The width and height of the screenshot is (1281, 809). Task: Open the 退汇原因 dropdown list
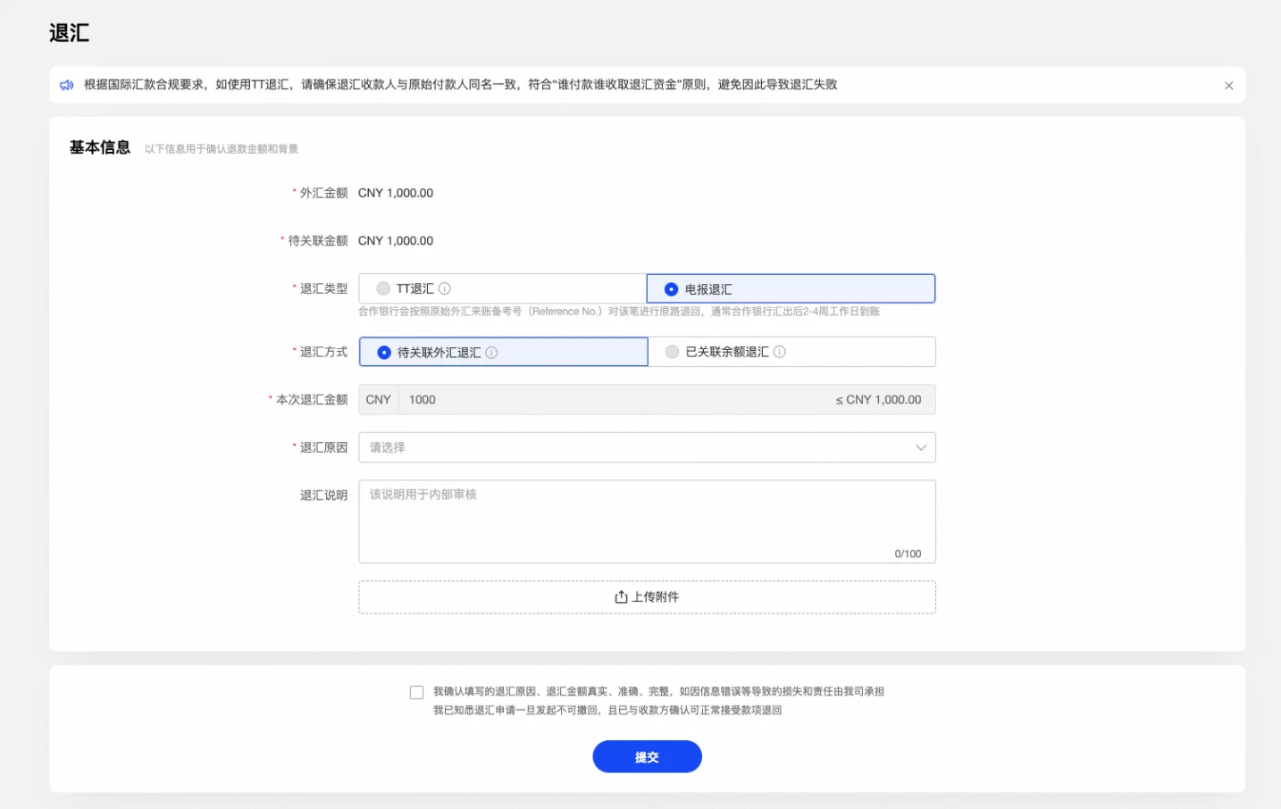pos(625,447)
